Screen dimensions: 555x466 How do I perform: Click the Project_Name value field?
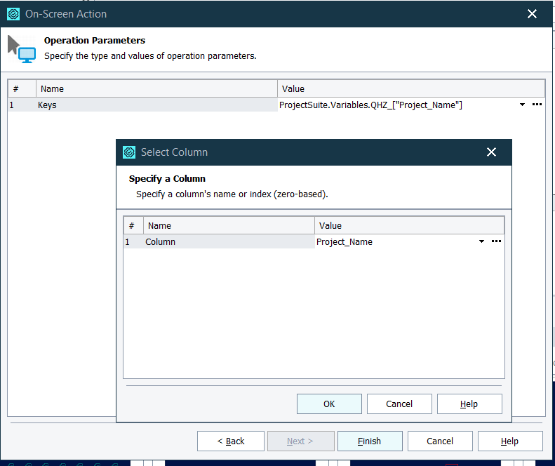(x=393, y=242)
